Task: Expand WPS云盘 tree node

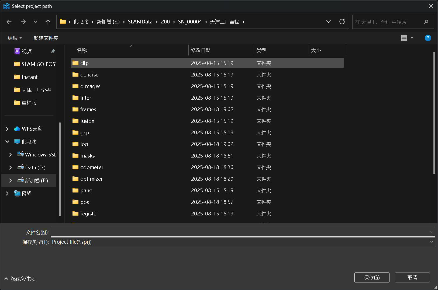Action: pos(7,129)
